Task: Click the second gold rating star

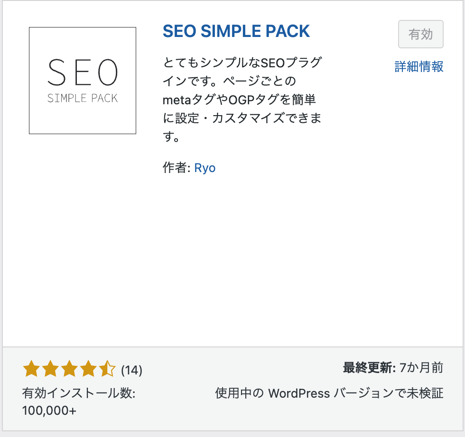Action: point(50,369)
